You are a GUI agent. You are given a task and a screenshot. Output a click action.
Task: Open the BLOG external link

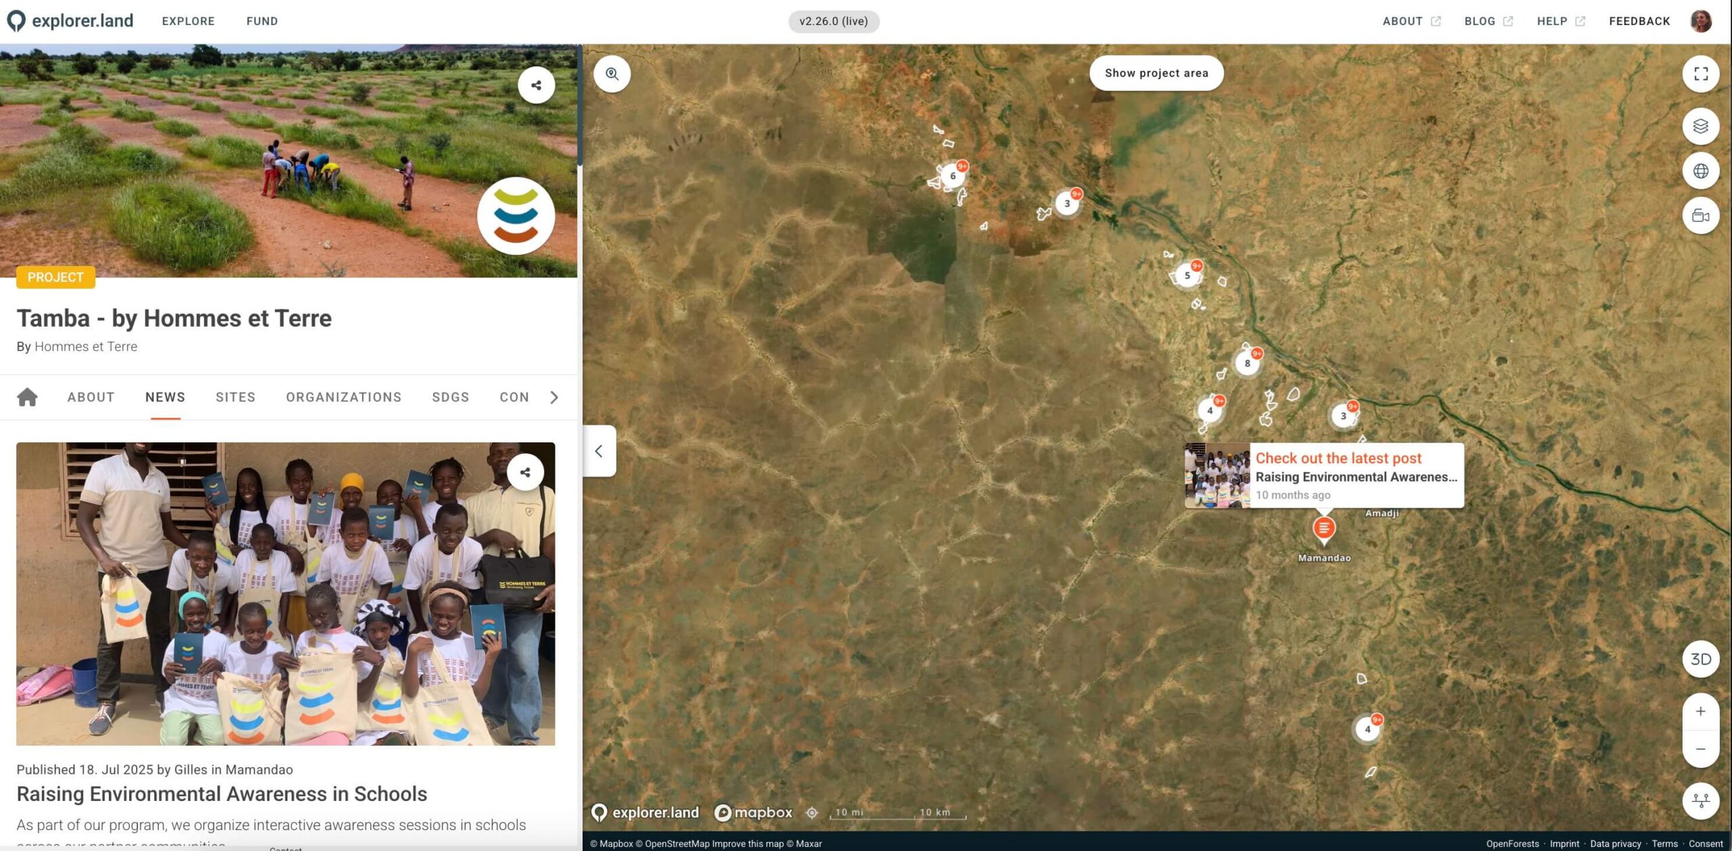(x=1488, y=21)
